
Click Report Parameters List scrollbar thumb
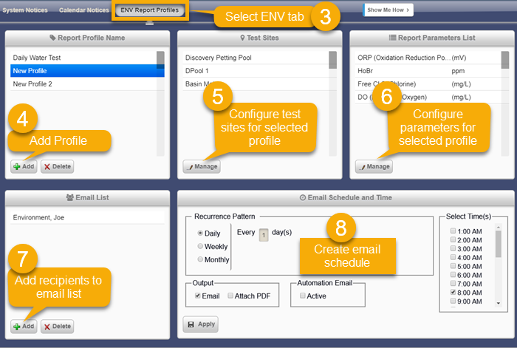coord(505,60)
